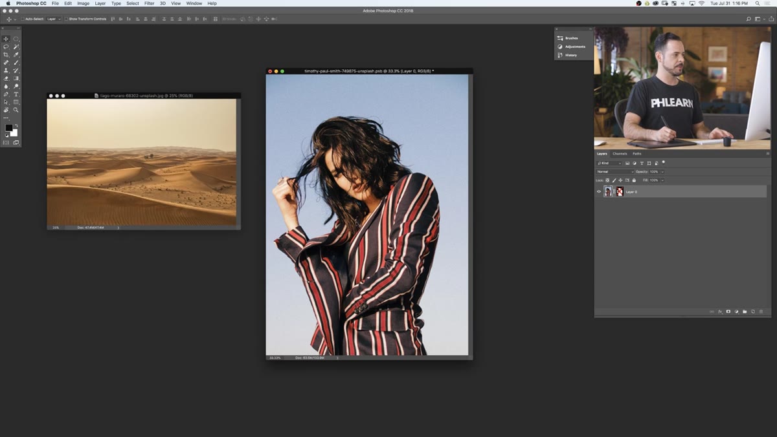Add a layer mask button
Image resolution: width=777 pixels, height=437 pixels.
[728, 312]
